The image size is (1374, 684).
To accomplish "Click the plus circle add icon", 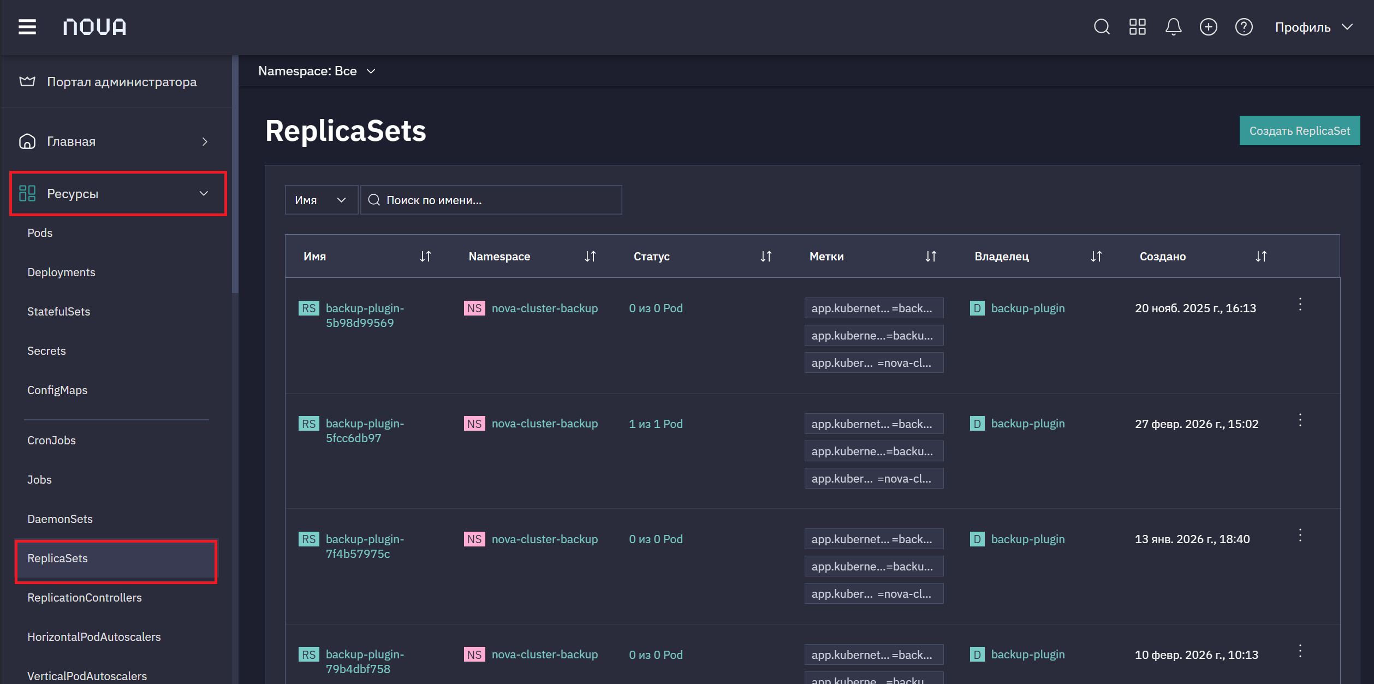I will [1209, 27].
